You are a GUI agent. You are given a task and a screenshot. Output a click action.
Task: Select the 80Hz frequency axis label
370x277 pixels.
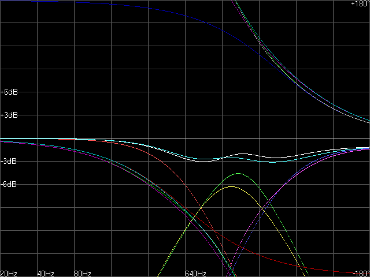pyautogui.click(x=83, y=273)
